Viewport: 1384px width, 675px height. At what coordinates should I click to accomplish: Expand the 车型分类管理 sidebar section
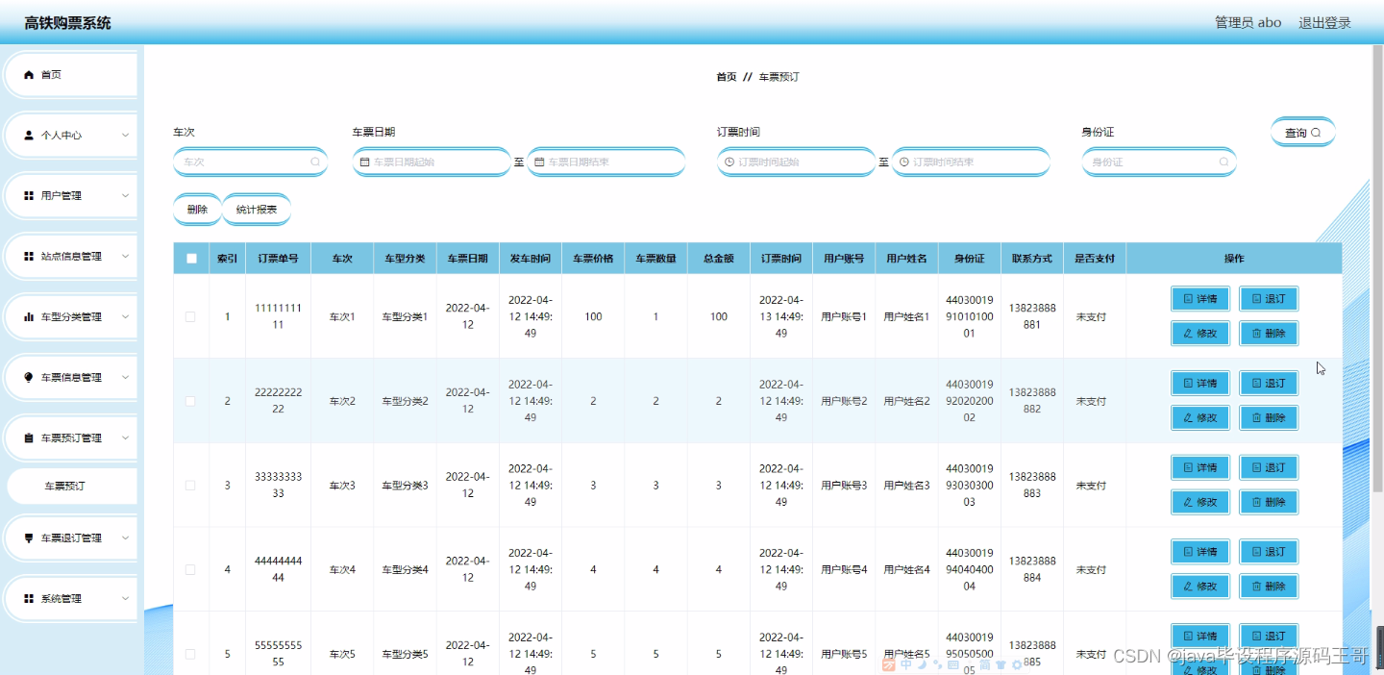coord(72,316)
